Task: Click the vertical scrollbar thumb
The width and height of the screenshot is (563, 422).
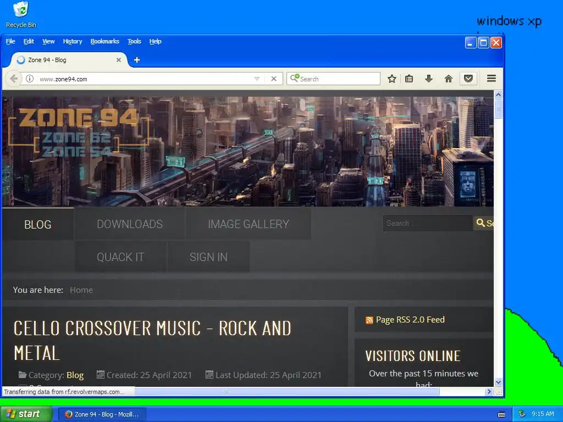Action: [x=498, y=109]
